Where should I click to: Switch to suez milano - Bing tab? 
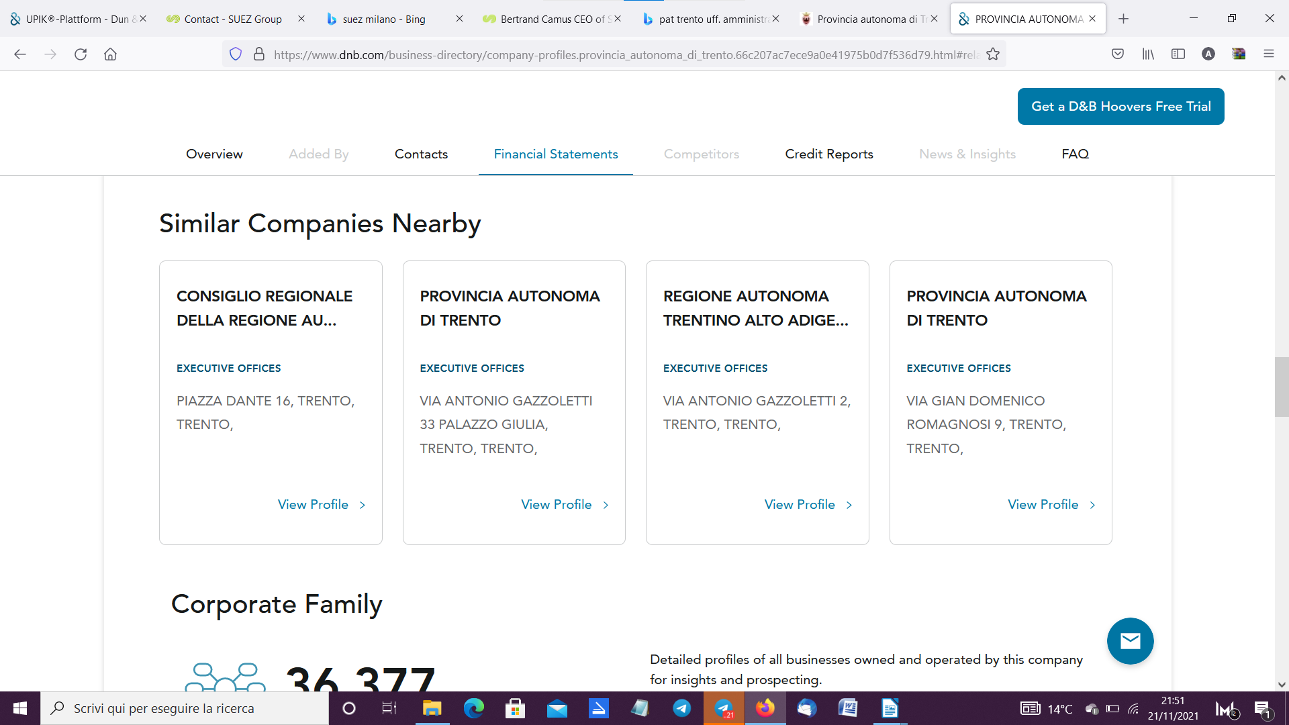pos(383,19)
